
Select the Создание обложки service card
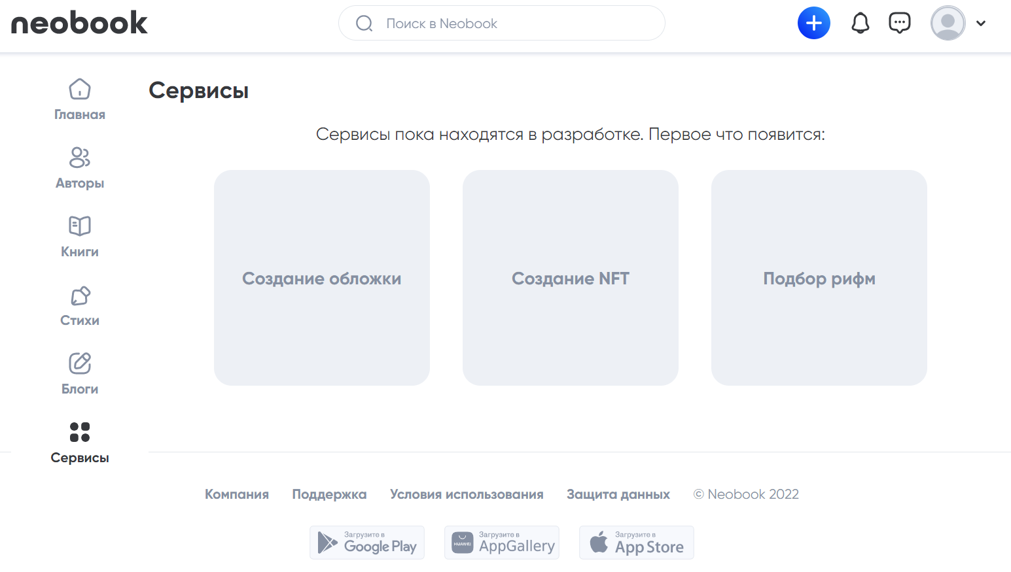tap(321, 278)
